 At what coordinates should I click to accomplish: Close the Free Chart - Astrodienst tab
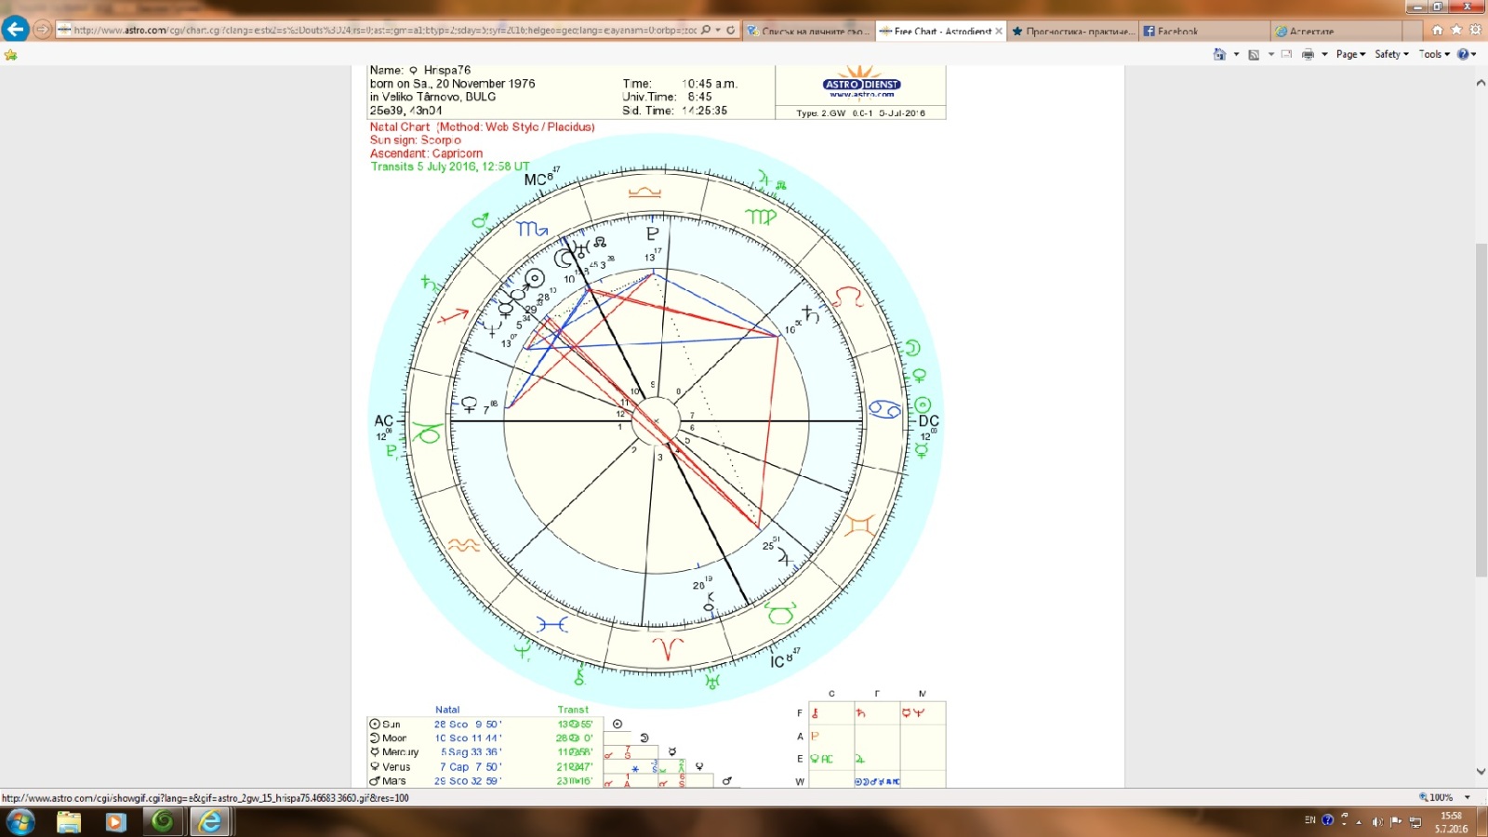[999, 31]
